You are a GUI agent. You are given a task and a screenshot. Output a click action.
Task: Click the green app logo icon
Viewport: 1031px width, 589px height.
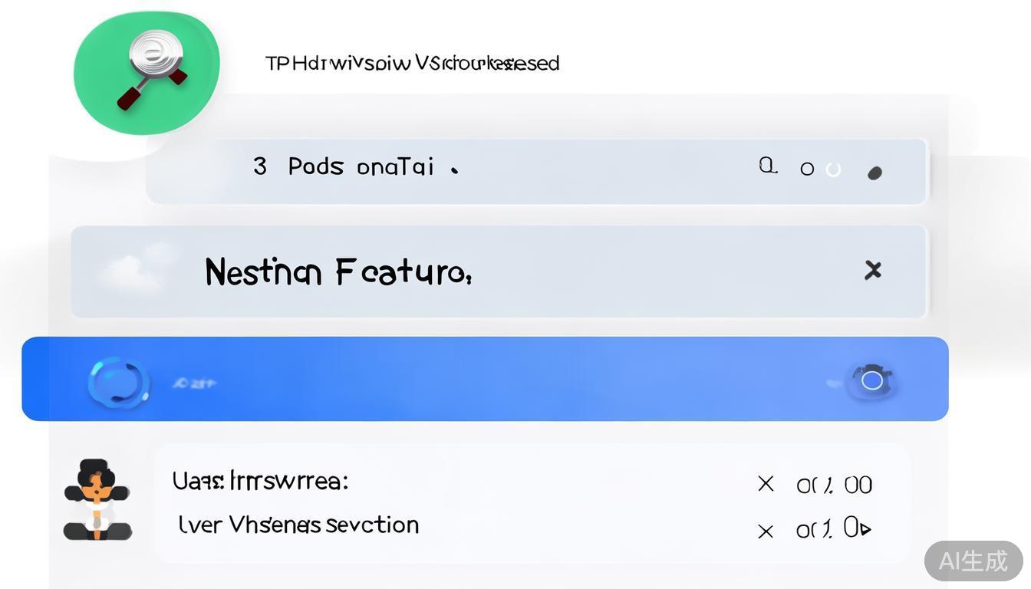147,73
